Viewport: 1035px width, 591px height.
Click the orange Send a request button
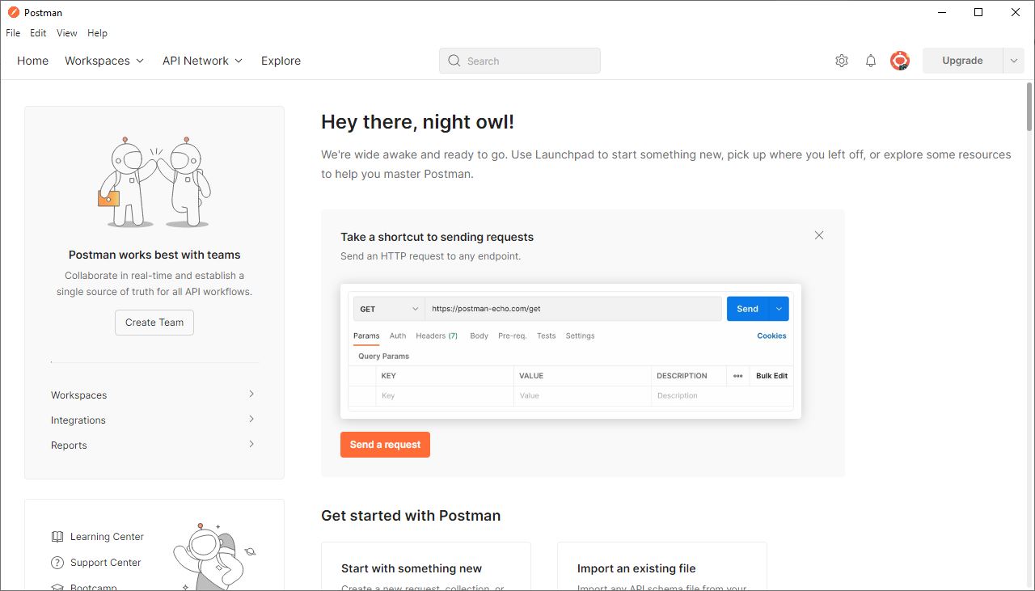[x=385, y=445]
